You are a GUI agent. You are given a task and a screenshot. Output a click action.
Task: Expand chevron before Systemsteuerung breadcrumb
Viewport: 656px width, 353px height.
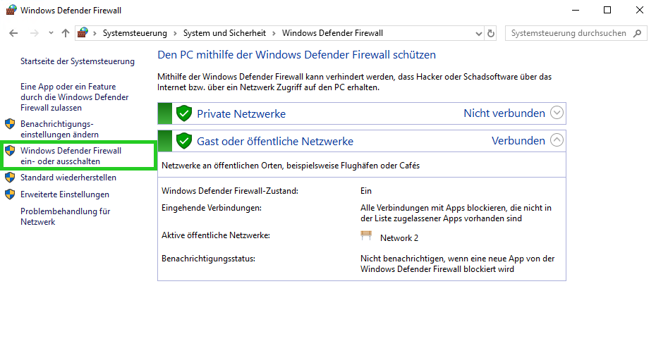[x=95, y=33]
